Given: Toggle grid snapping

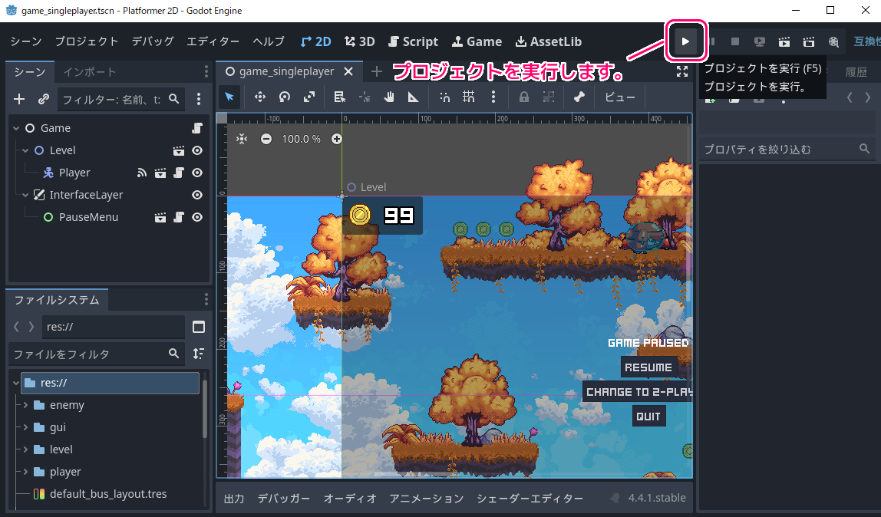Looking at the screenshot, I should point(469,97).
